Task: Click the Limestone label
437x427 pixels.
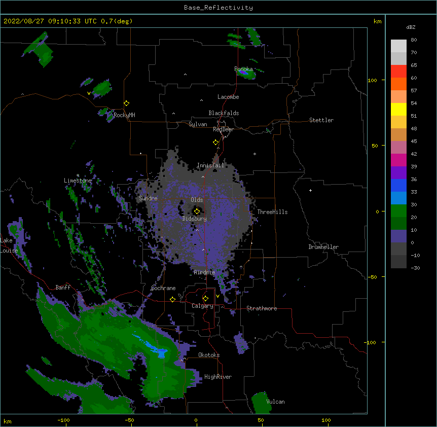Action: click(78, 181)
